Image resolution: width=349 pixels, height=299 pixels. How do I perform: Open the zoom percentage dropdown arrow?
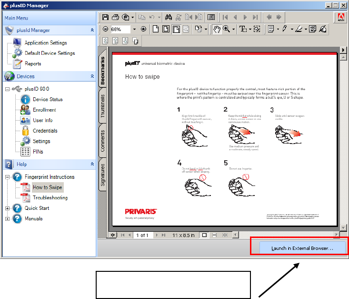coord(134,29)
